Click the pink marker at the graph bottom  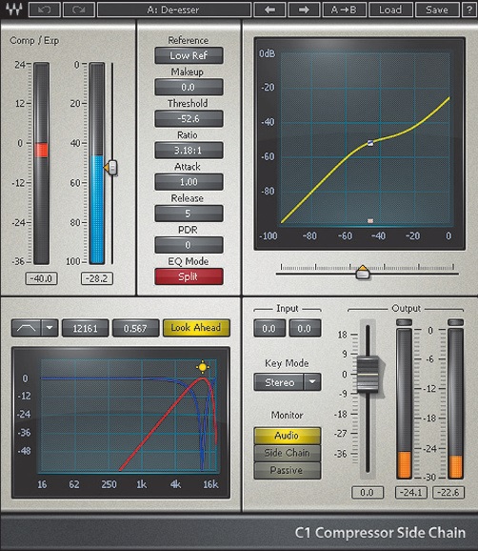tap(370, 220)
